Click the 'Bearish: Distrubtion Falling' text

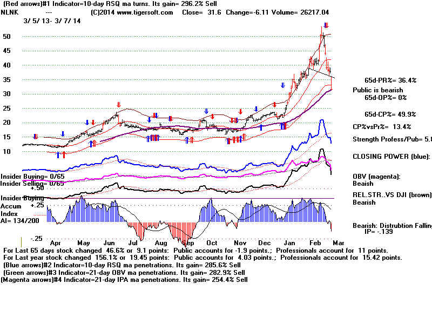click(392, 226)
